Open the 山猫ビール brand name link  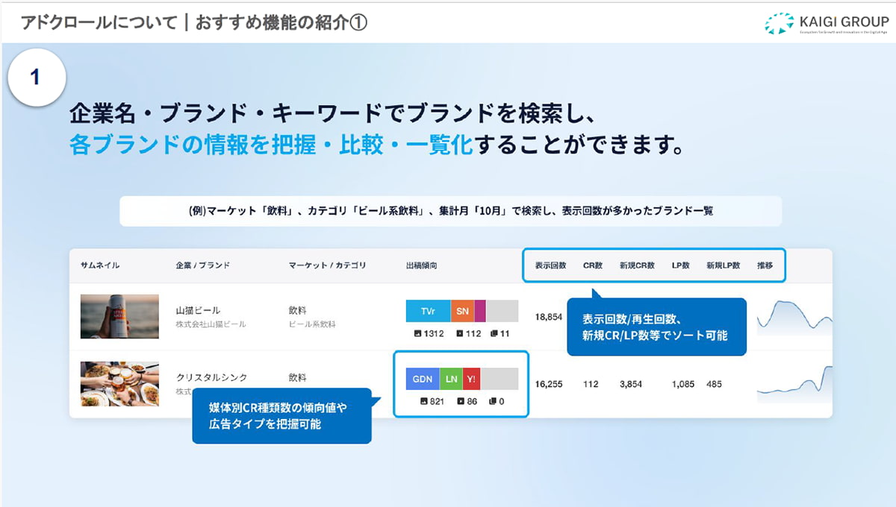(x=198, y=310)
